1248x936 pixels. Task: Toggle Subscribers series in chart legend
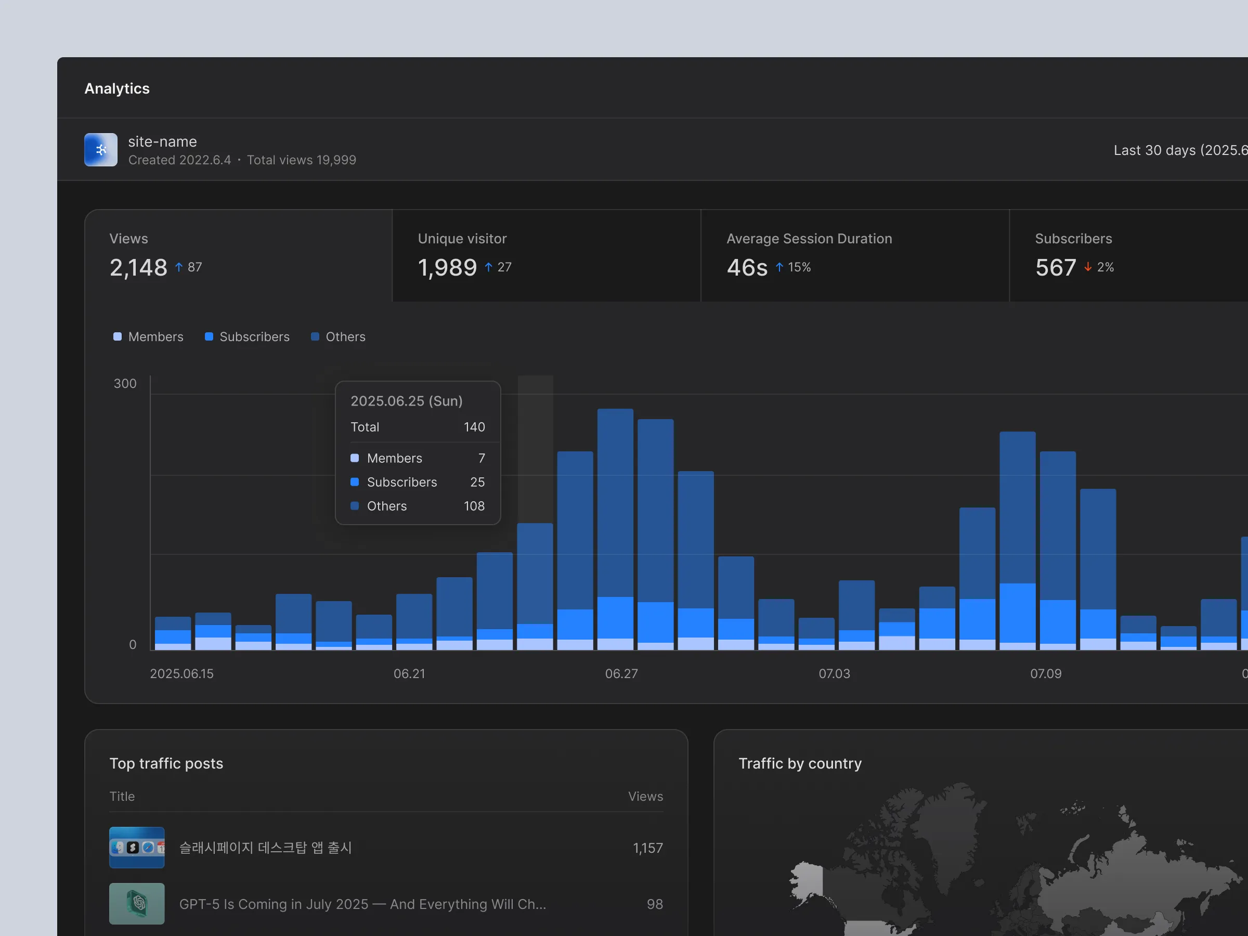point(247,337)
